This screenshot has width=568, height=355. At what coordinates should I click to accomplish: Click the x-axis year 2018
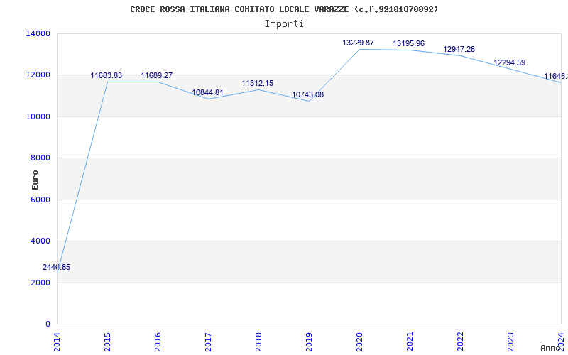tap(258, 342)
